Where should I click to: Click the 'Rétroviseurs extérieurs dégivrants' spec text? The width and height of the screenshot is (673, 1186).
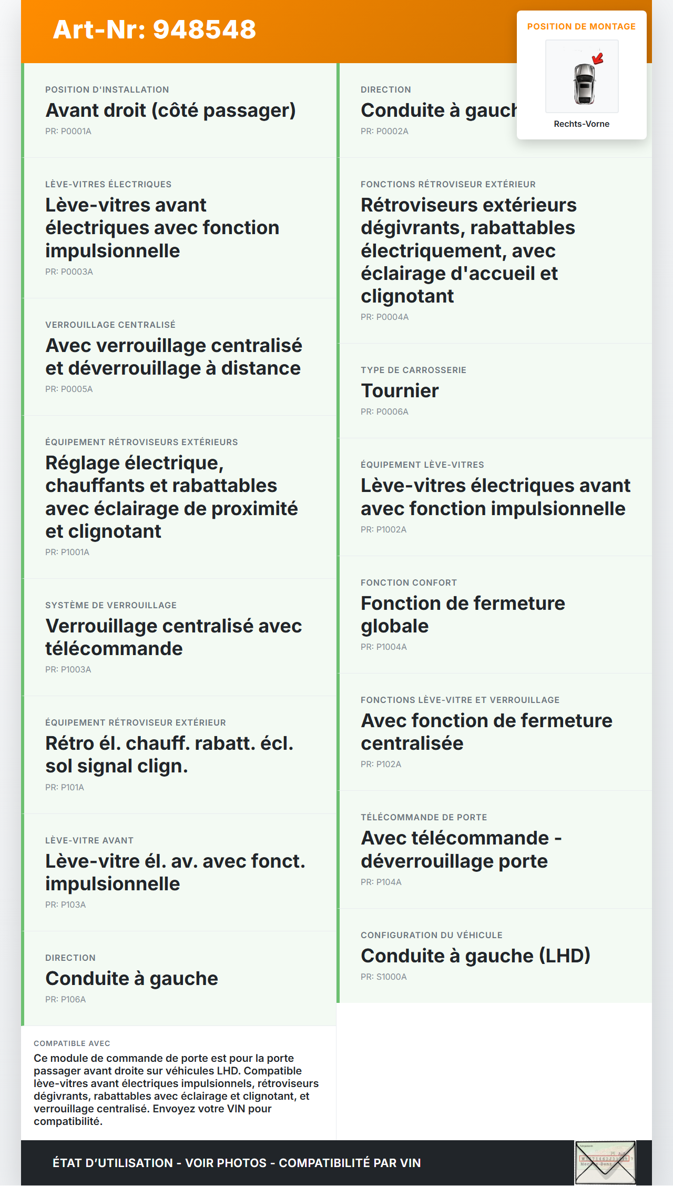point(468,250)
